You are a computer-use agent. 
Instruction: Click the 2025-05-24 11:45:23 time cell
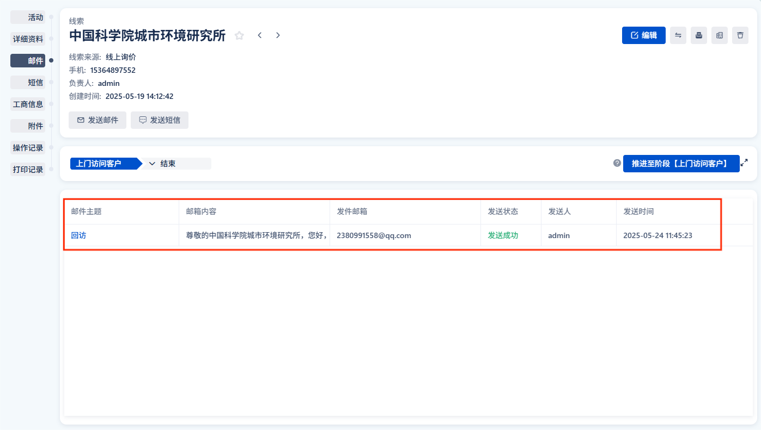tap(668, 235)
